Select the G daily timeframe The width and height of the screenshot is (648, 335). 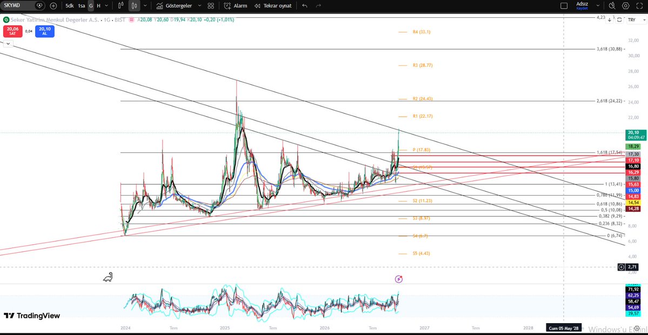click(91, 6)
